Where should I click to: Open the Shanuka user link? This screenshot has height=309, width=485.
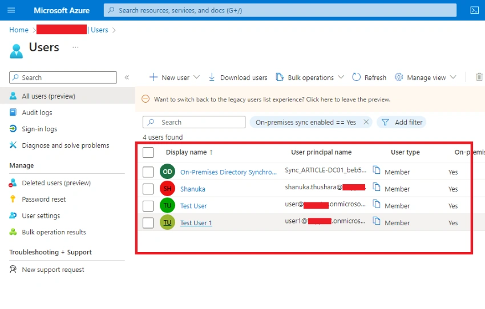click(193, 189)
